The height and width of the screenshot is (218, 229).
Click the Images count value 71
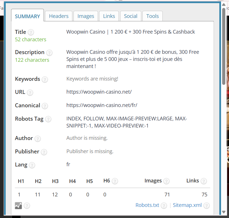[x=167, y=195]
